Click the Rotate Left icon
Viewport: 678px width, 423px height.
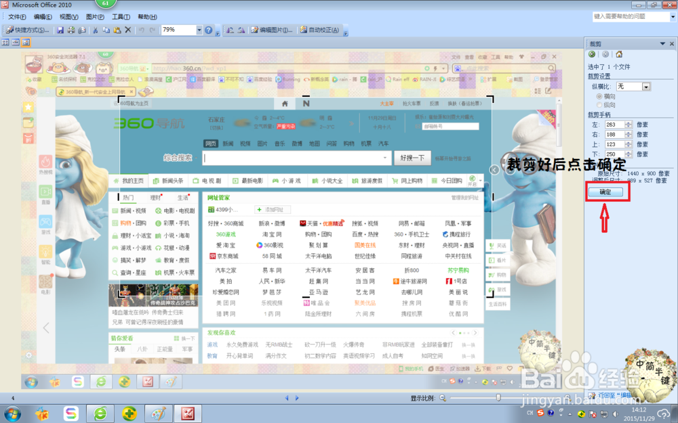(x=230, y=30)
